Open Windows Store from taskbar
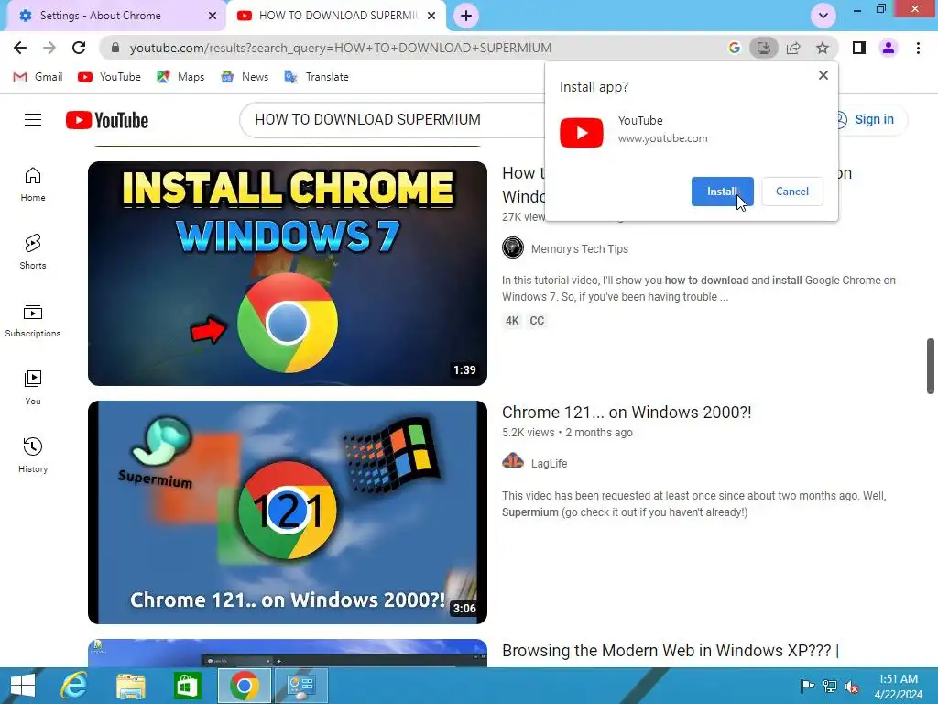Screen dimensions: 938x704 [187, 686]
